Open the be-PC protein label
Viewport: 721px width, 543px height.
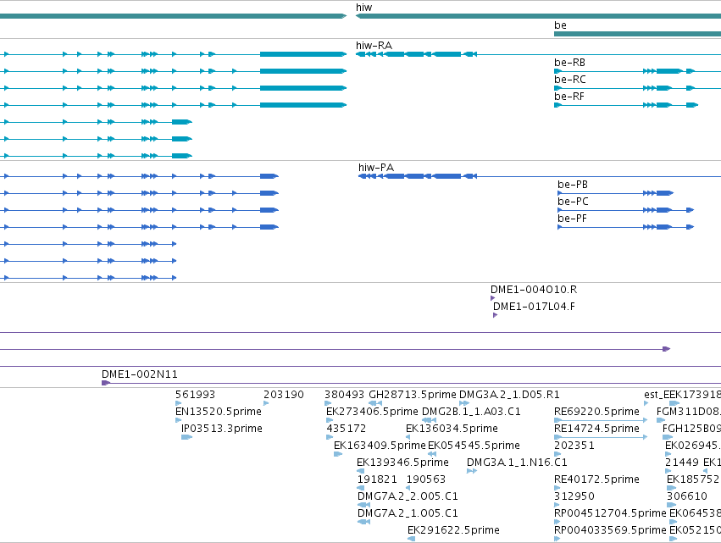[573, 202]
